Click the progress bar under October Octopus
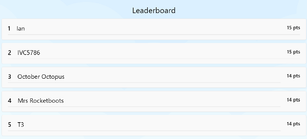The image size is (307, 139). 144,82
